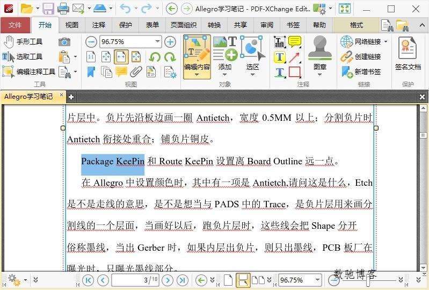This screenshot has width=429, height=290.
Task: Select the red rectangle annotation tool
Action: pos(295,72)
